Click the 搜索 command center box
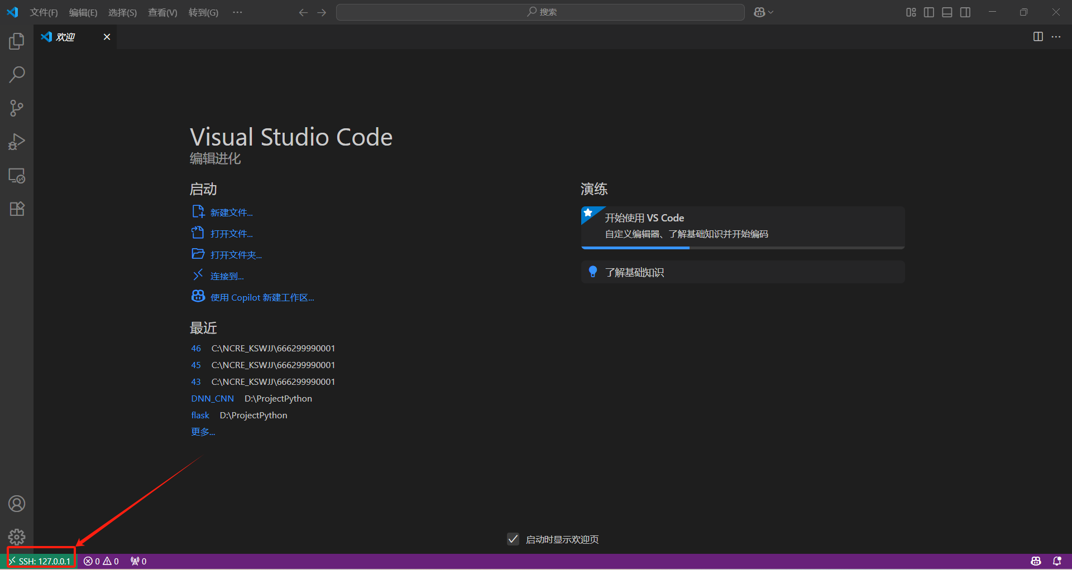Viewport: 1072px width, 570px height. (x=540, y=12)
